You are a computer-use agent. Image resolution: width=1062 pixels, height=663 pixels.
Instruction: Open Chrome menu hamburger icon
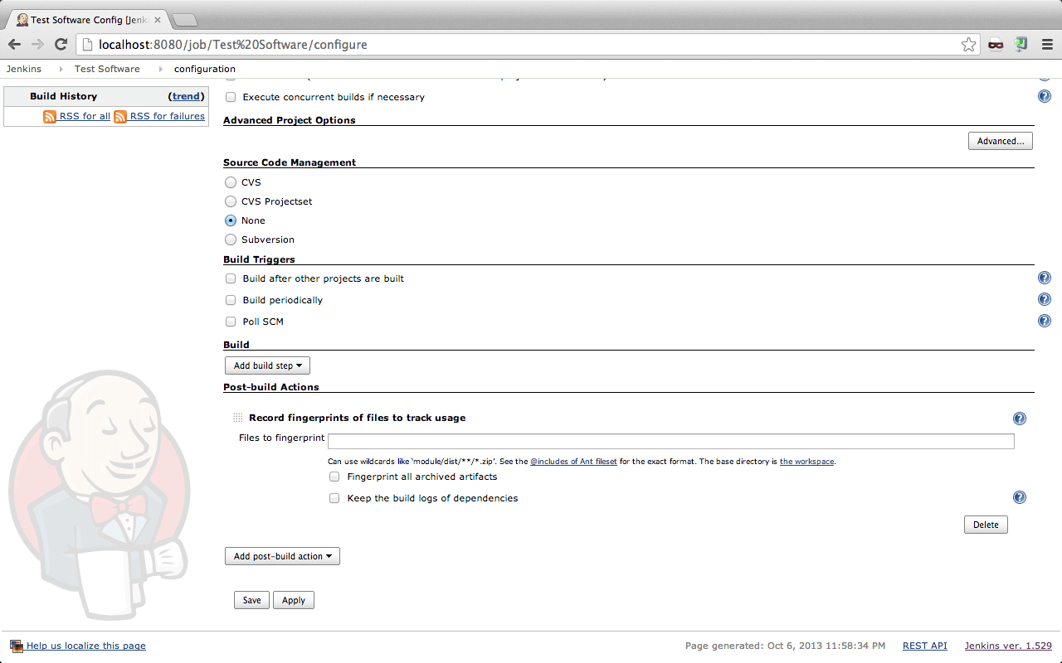coord(1047,45)
